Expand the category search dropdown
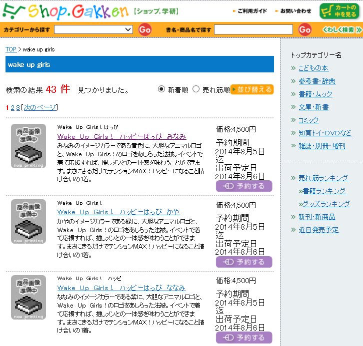 click(x=93, y=29)
